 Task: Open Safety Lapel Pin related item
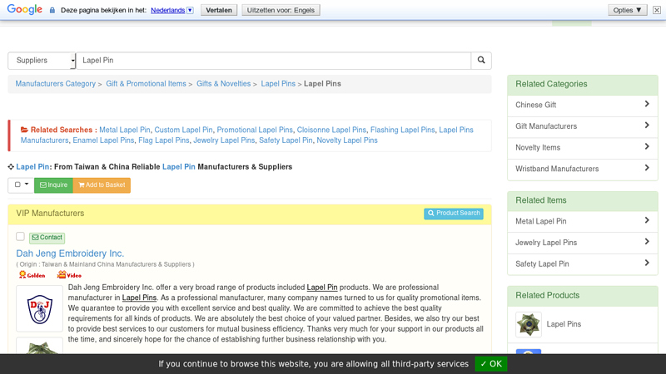point(582,263)
